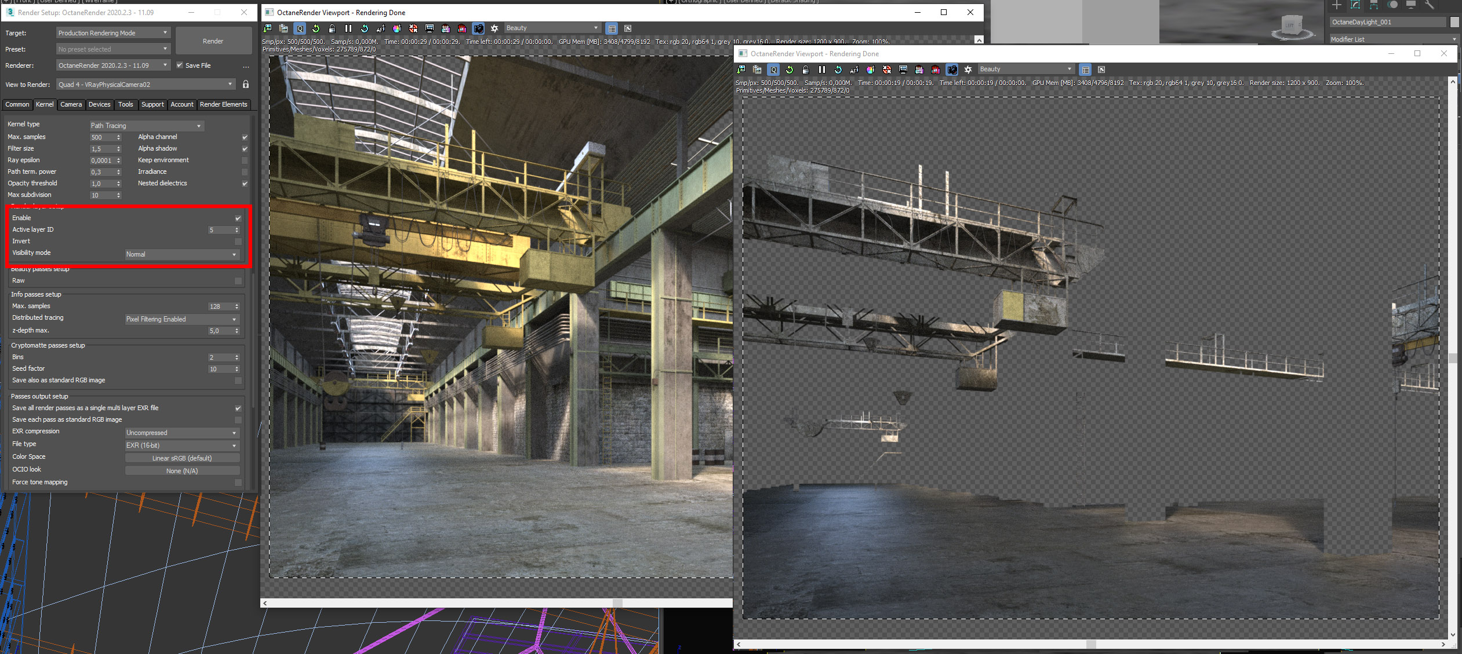Click the pause icon in the left Octane viewport

(348, 28)
